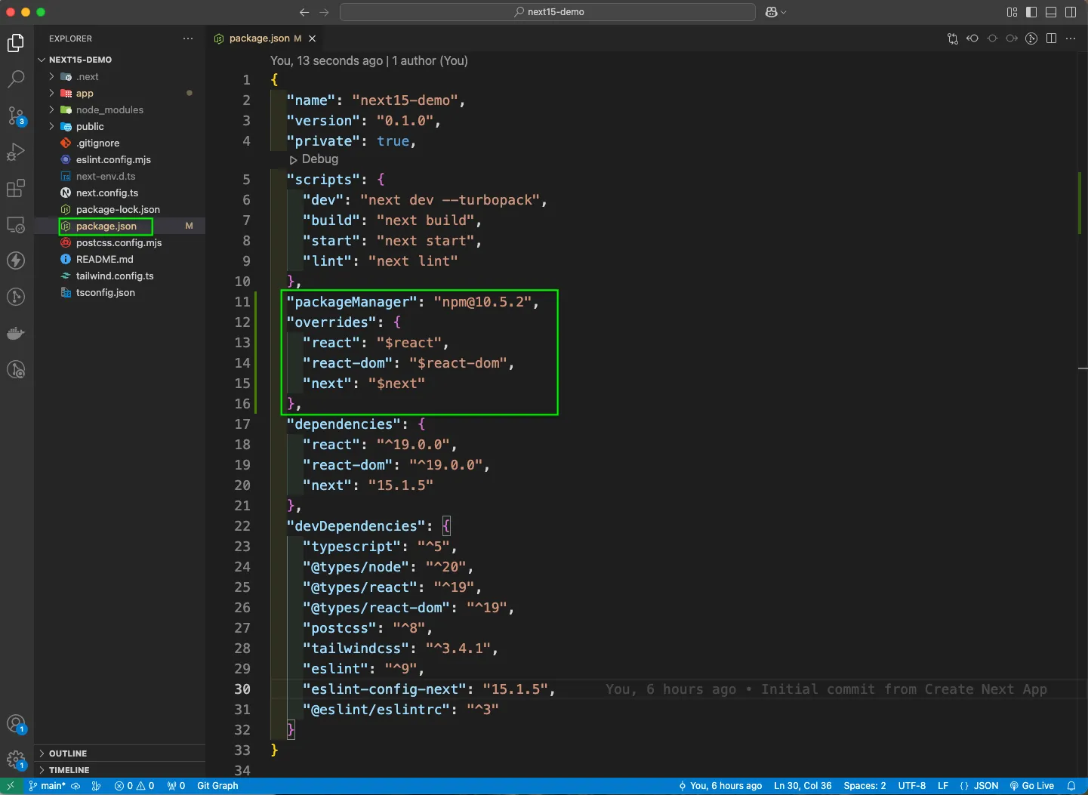1088x795 pixels.
Task: Open postcss.config.mjs in the Explorer
Action: coord(119,243)
